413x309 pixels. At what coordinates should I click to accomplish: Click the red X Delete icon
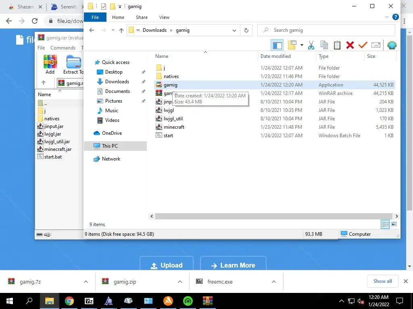[350, 45]
